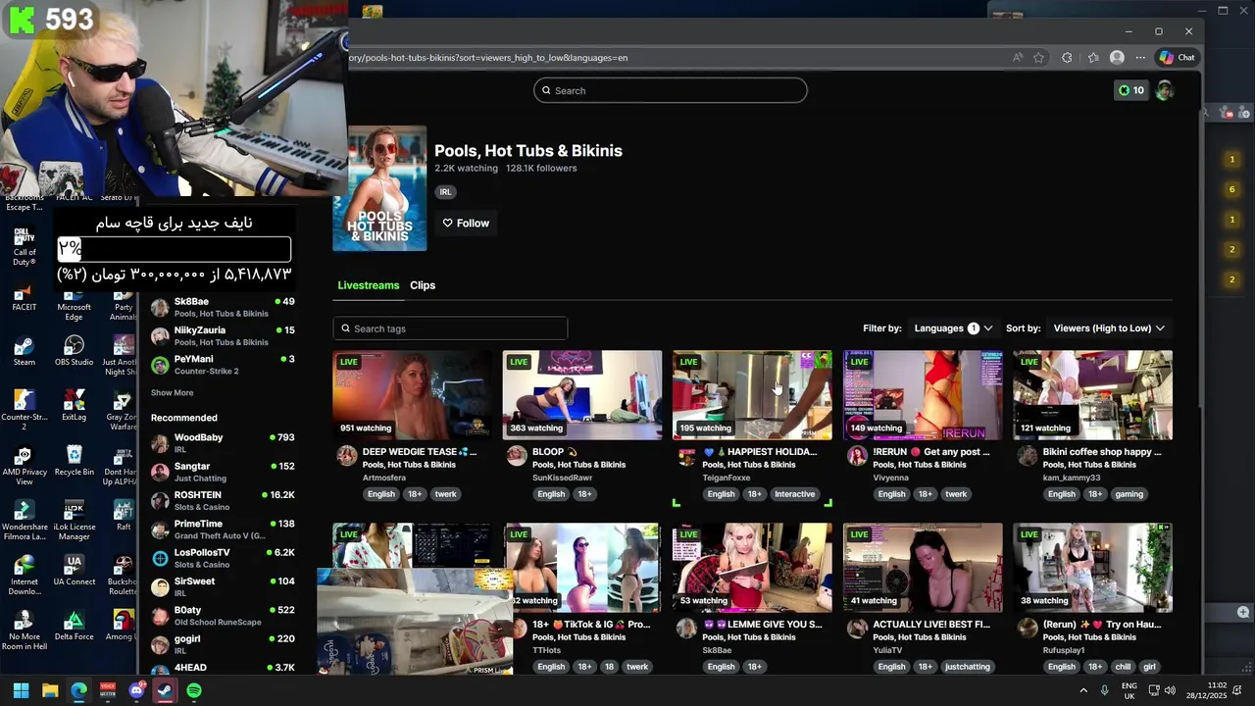Viewport: 1255px width, 706px height.
Task: Open the kam_kammy33 channel link
Action: (x=1072, y=478)
